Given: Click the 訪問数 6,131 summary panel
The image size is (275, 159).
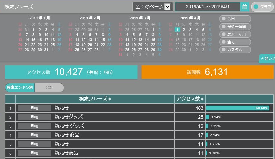Looking at the screenshot, I should (x=207, y=72).
